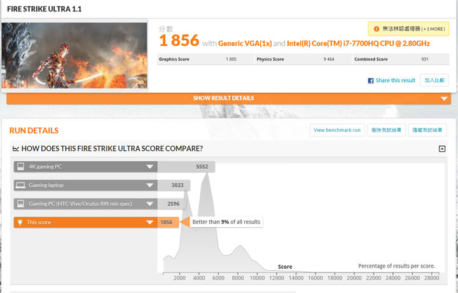Open the This score dropdown arrow

149,222
